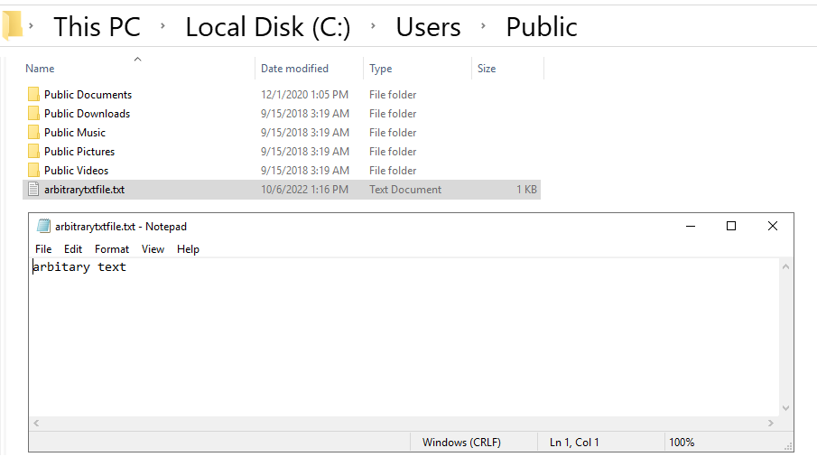Click the Notepad scroll down arrow
817x457 pixels.
(785, 408)
